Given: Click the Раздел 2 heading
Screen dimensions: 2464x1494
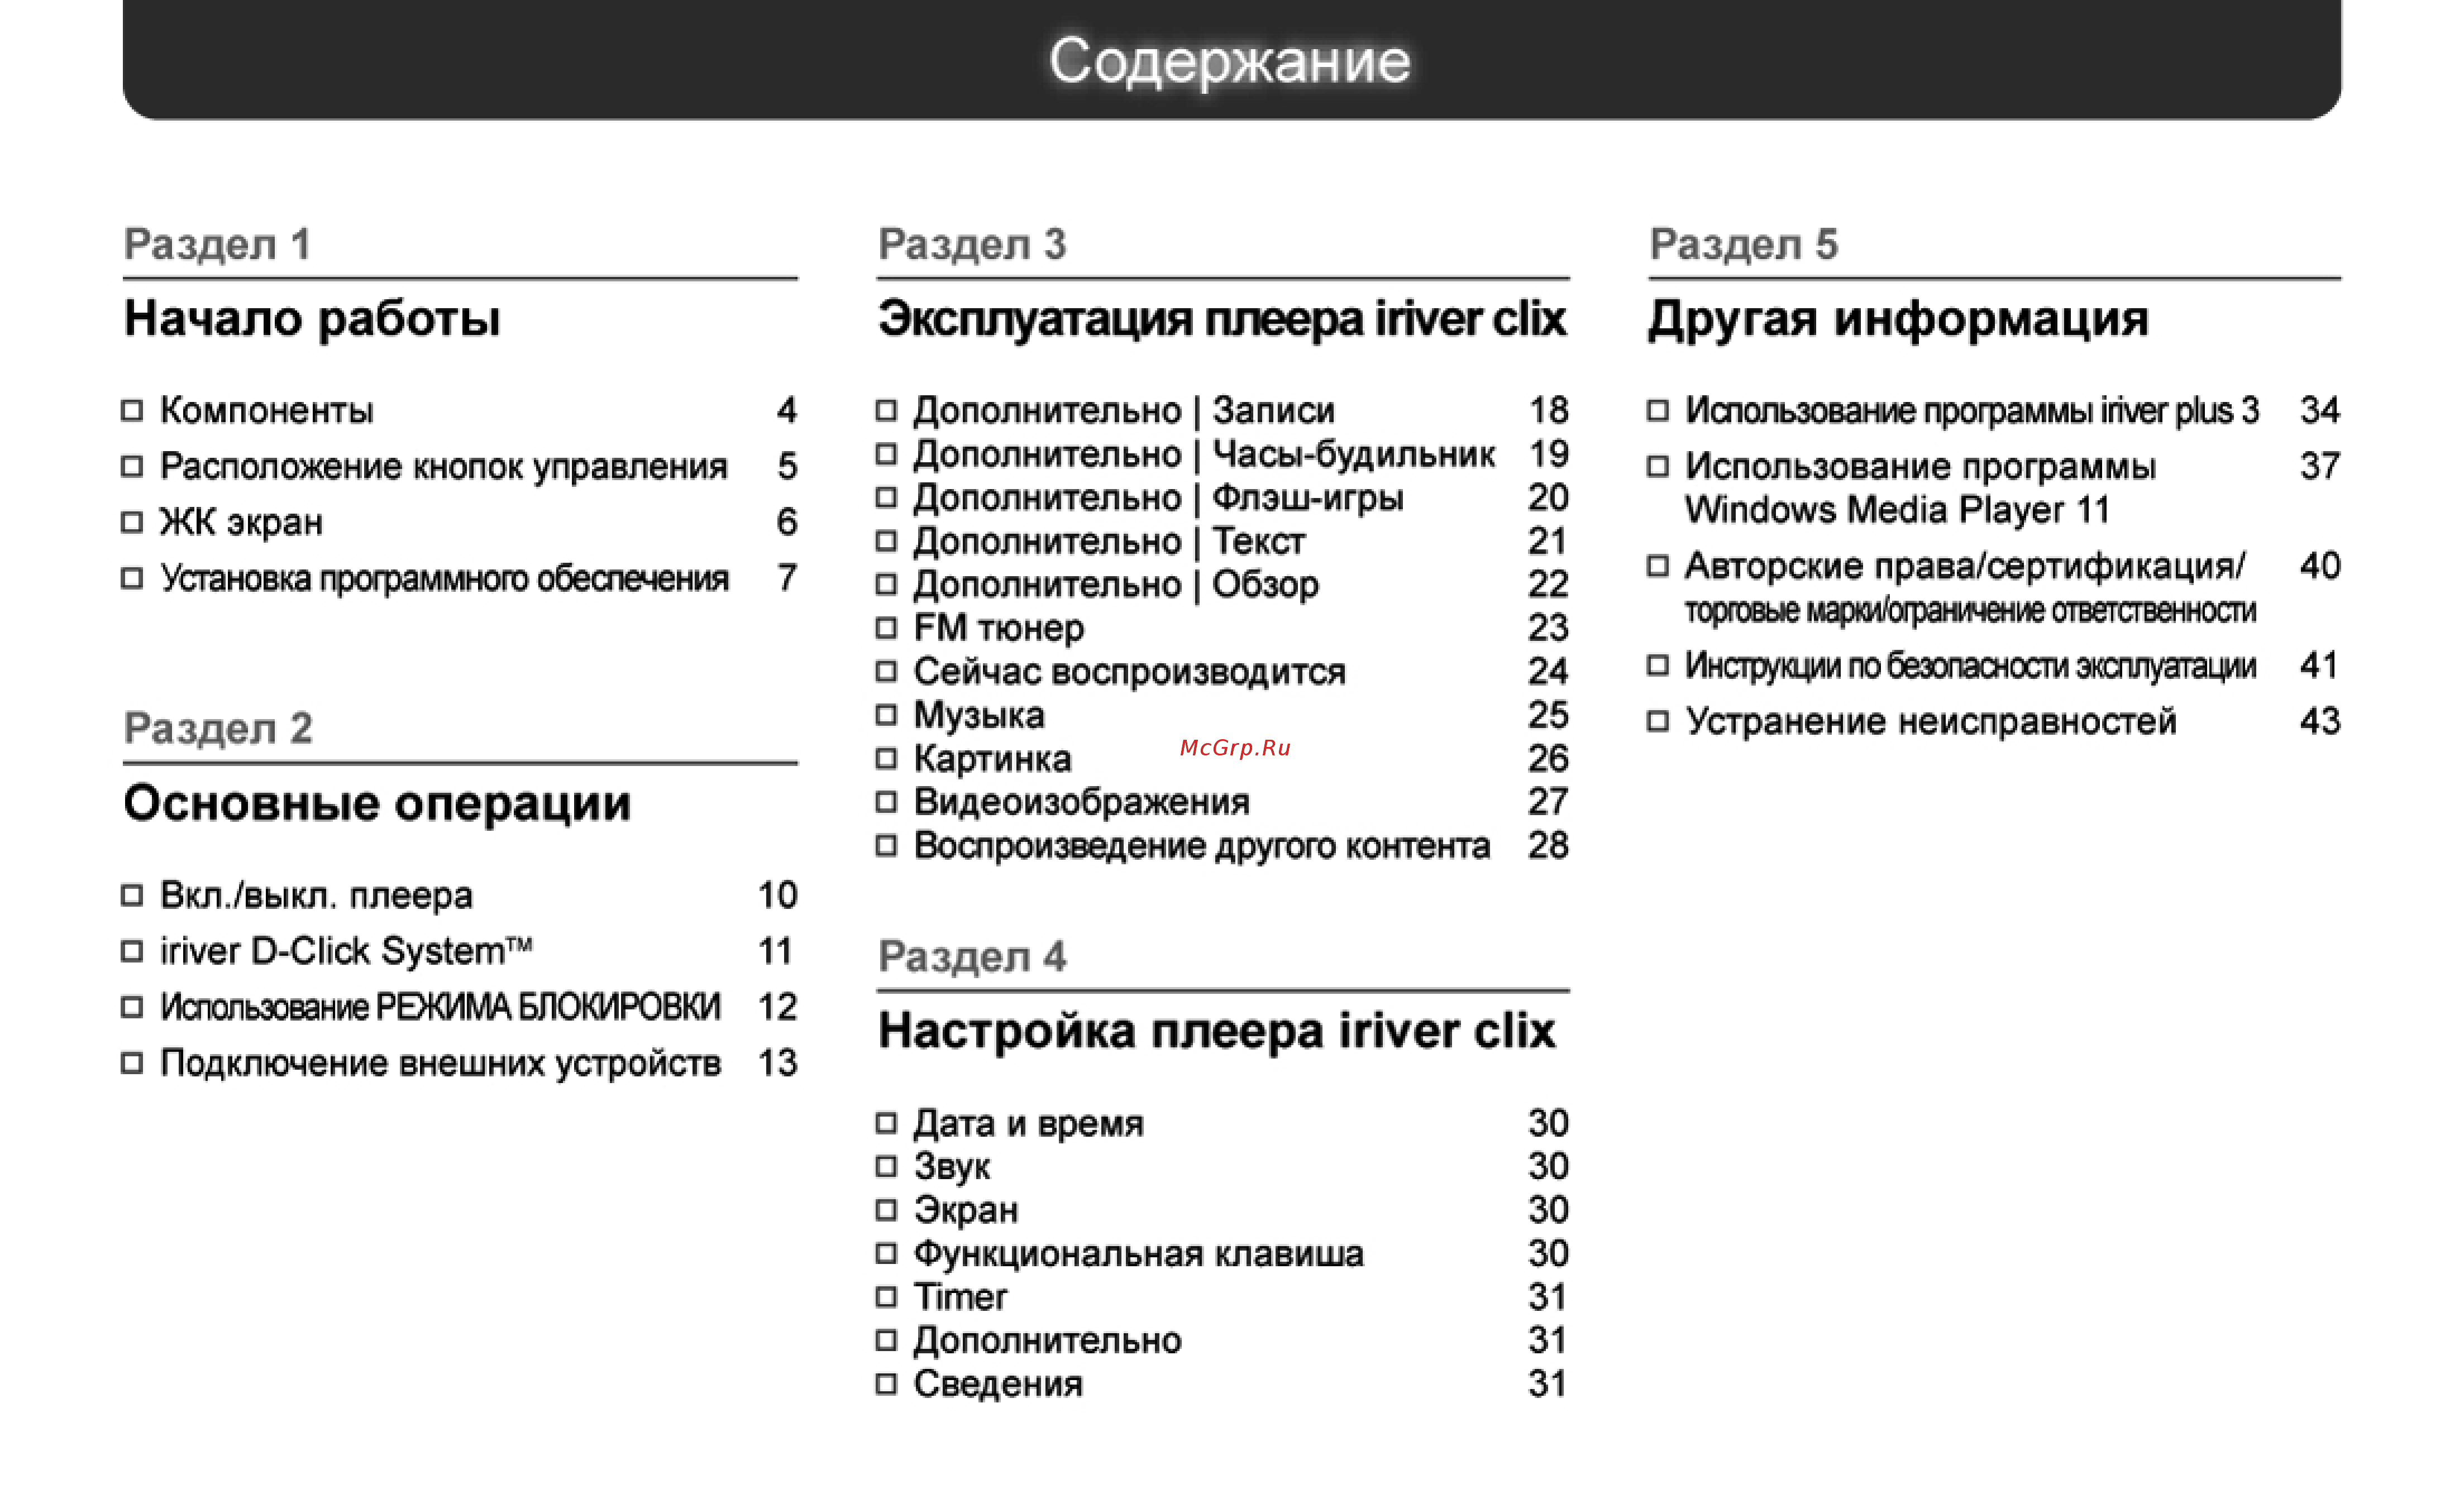Looking at the screenshot, I should click(x=218, y=729).
